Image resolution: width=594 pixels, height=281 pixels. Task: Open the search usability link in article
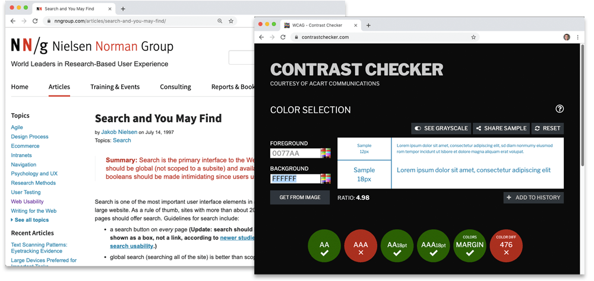[131, 246]
